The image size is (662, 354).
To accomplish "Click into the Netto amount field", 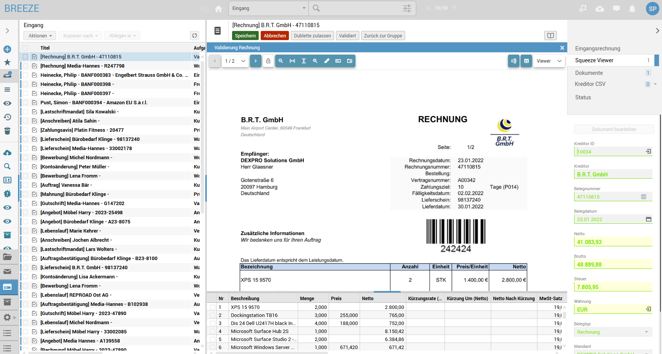I will pos(613,242).
